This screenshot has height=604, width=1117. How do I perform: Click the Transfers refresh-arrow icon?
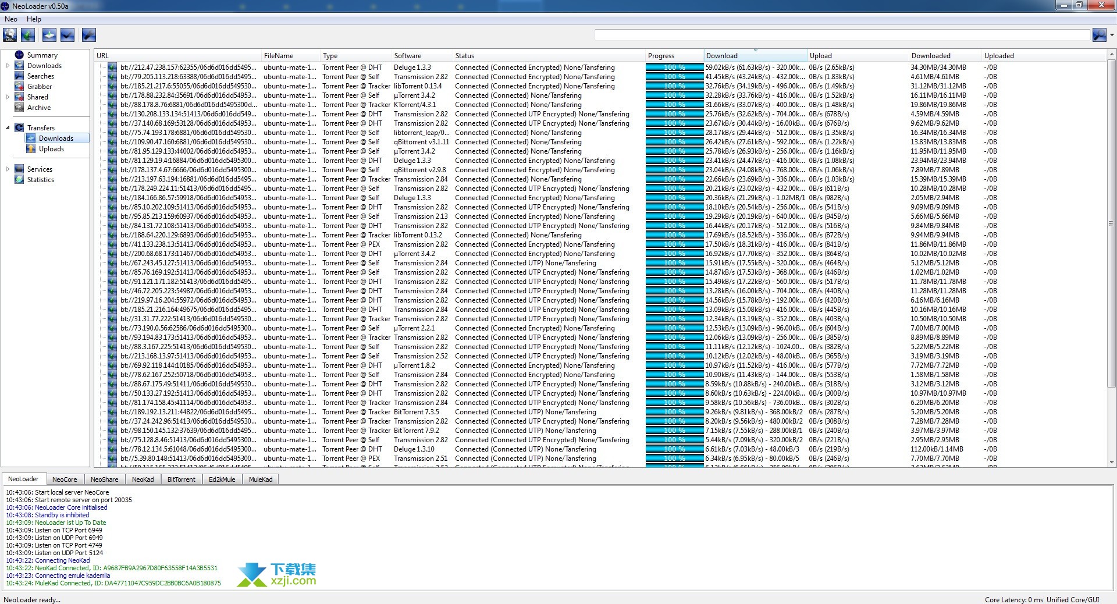click(x=19, y=128)
